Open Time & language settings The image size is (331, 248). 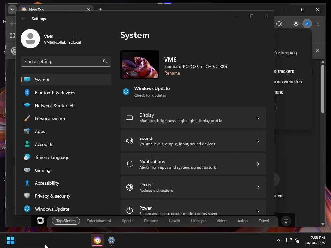coord(66,157)
